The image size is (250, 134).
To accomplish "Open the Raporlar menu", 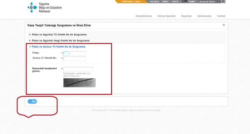I will click(186, 16).
